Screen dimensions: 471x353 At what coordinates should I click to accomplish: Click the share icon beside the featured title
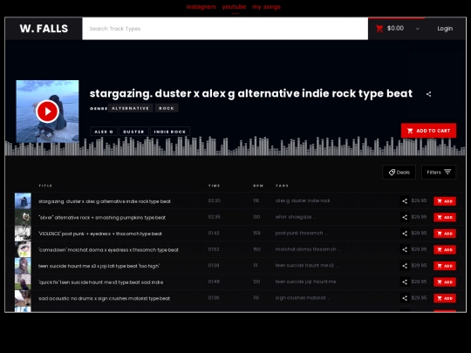(428, 94)
